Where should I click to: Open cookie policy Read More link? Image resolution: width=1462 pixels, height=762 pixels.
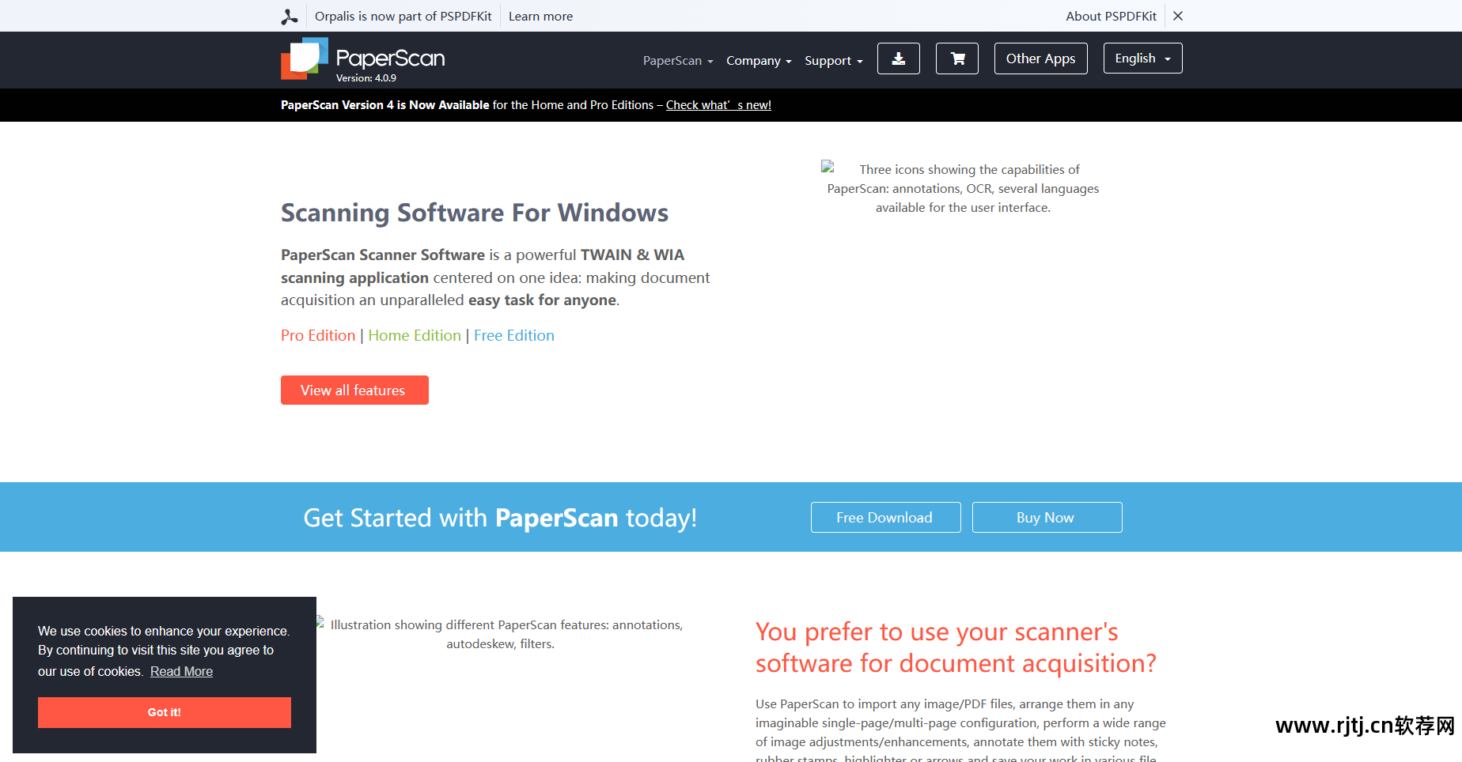click(181, 672)
